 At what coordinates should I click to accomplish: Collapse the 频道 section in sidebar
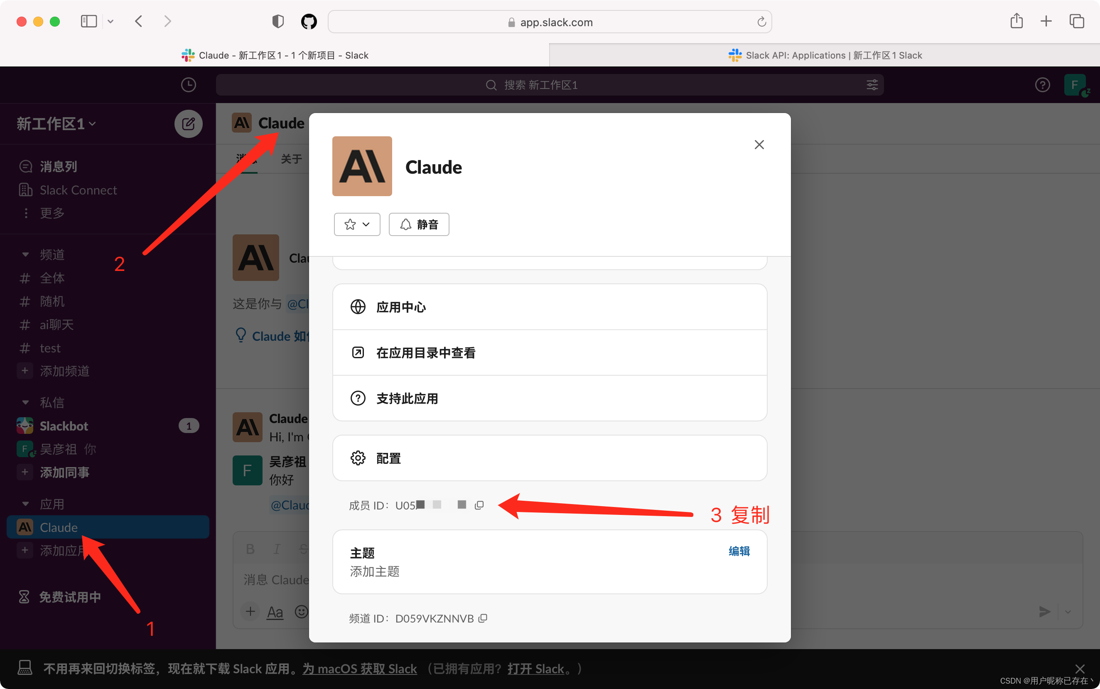pos(25,254)
